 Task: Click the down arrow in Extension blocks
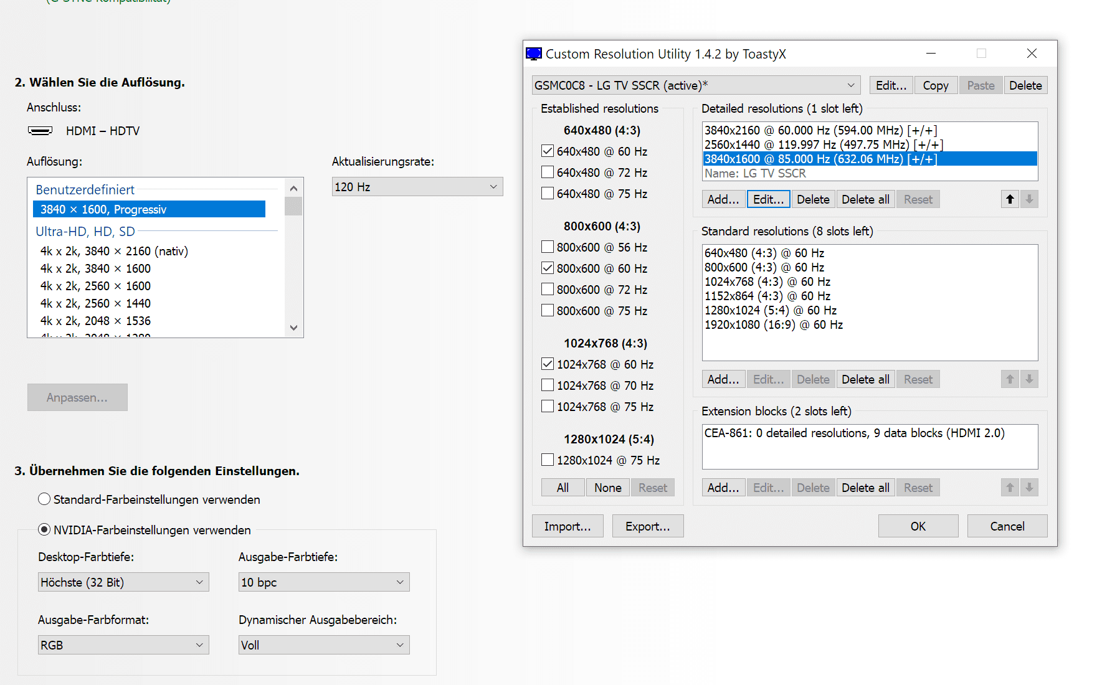pyautogui.click(x=1029, y=488)
